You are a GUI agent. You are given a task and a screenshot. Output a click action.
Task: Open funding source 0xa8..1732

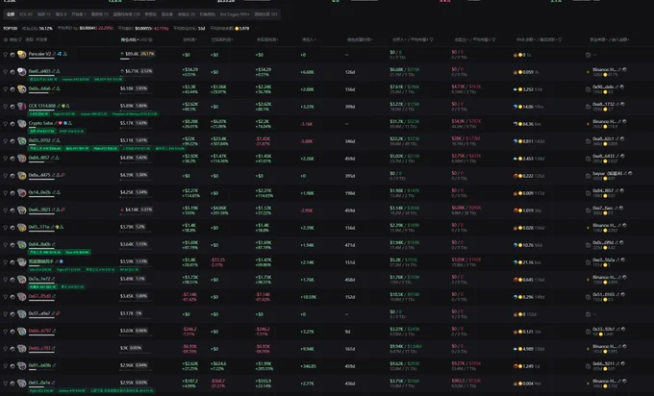click(603, 104)
